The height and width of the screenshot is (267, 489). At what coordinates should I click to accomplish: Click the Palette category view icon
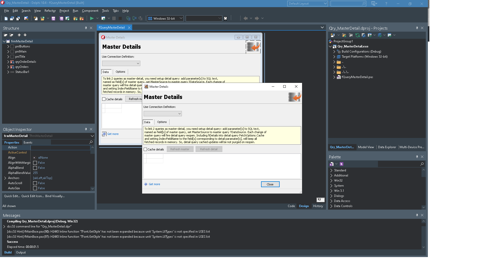coord(332,164)
